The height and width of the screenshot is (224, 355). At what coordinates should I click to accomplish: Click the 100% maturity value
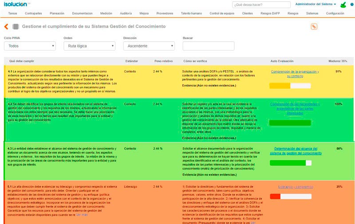339,104
